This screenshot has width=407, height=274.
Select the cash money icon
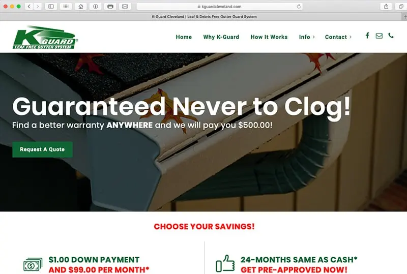tap(33, 265)
